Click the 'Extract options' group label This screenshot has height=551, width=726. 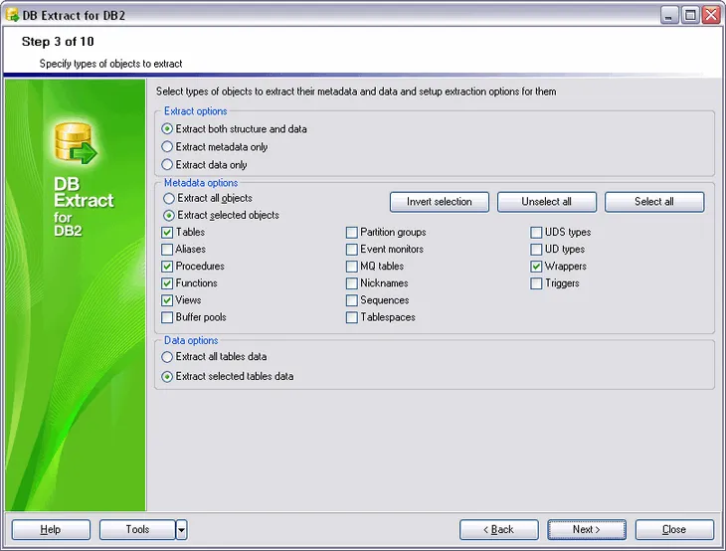click(x=195, y=111)
